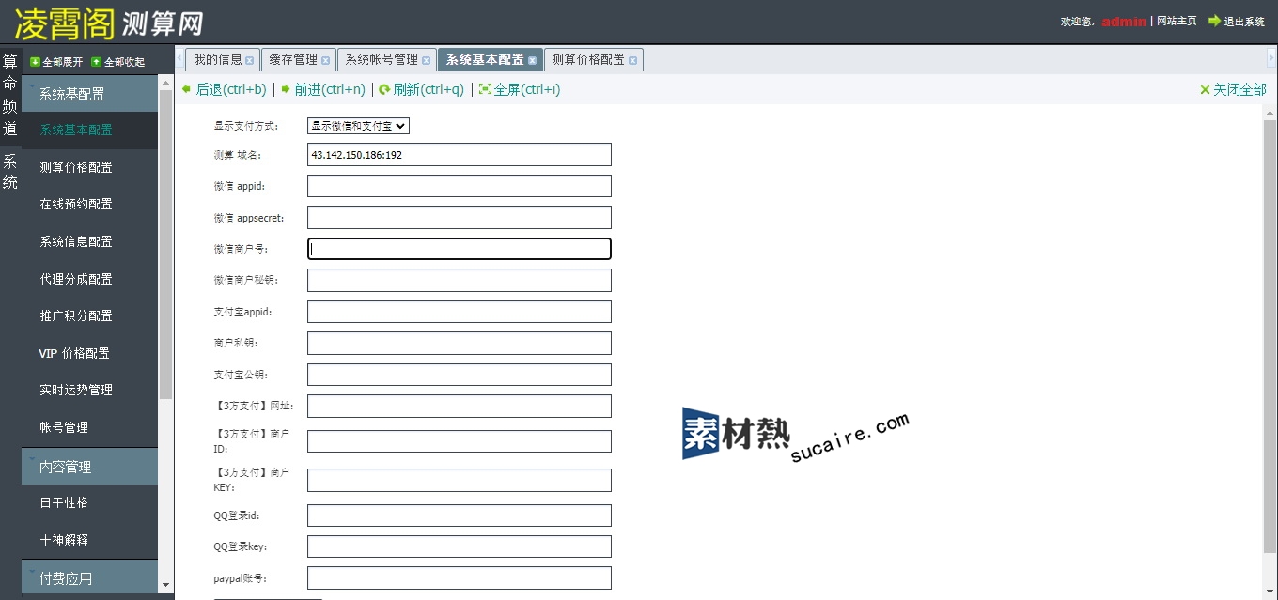Click the 网站主页 link

point(1177,21)
